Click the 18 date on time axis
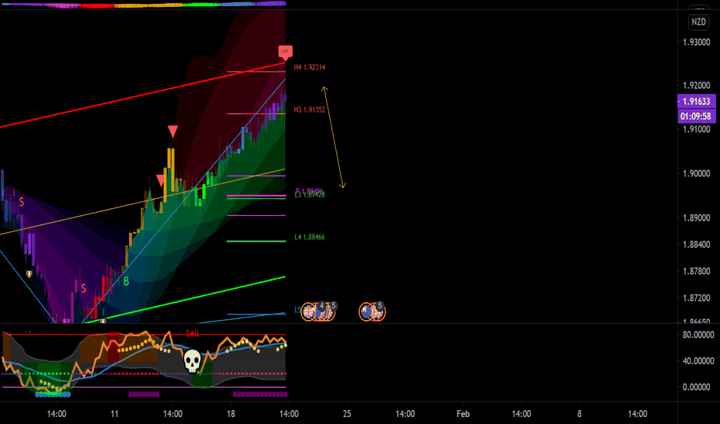This screenshot has height=424, width=720. coord(230,414)
